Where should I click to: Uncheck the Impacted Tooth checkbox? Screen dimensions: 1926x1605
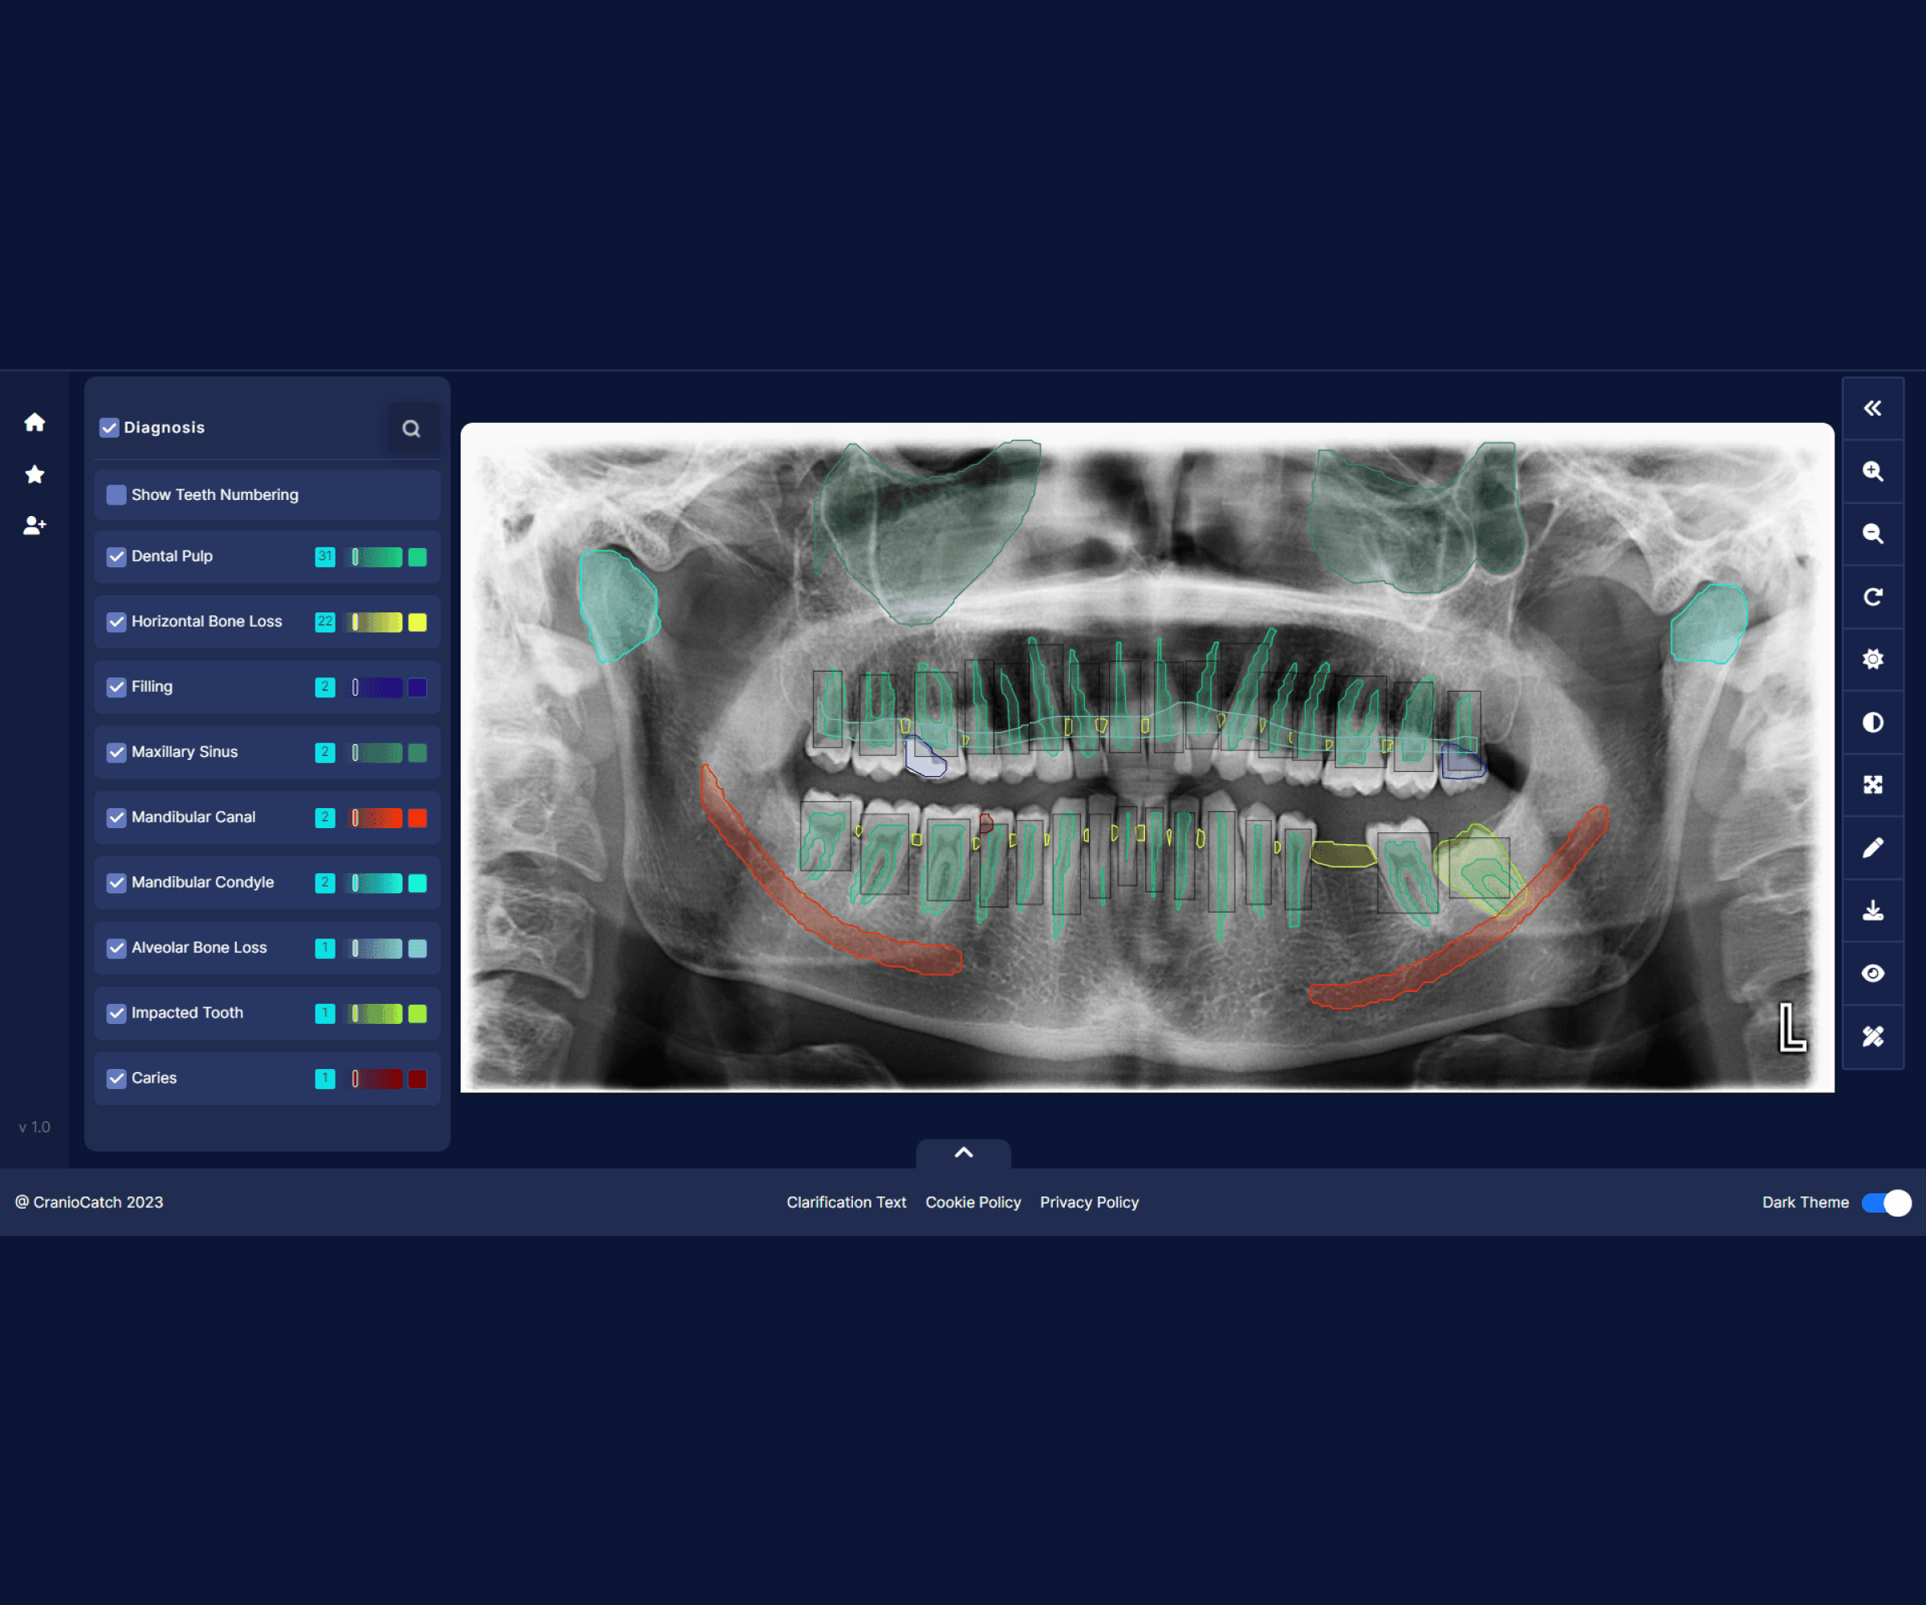[x=116, y=1014]
